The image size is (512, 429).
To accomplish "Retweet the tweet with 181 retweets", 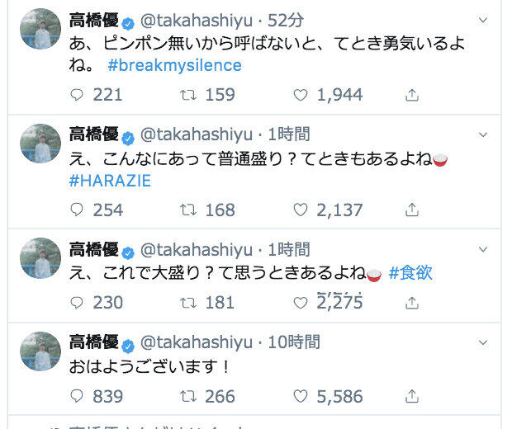I will click(187, 303).
